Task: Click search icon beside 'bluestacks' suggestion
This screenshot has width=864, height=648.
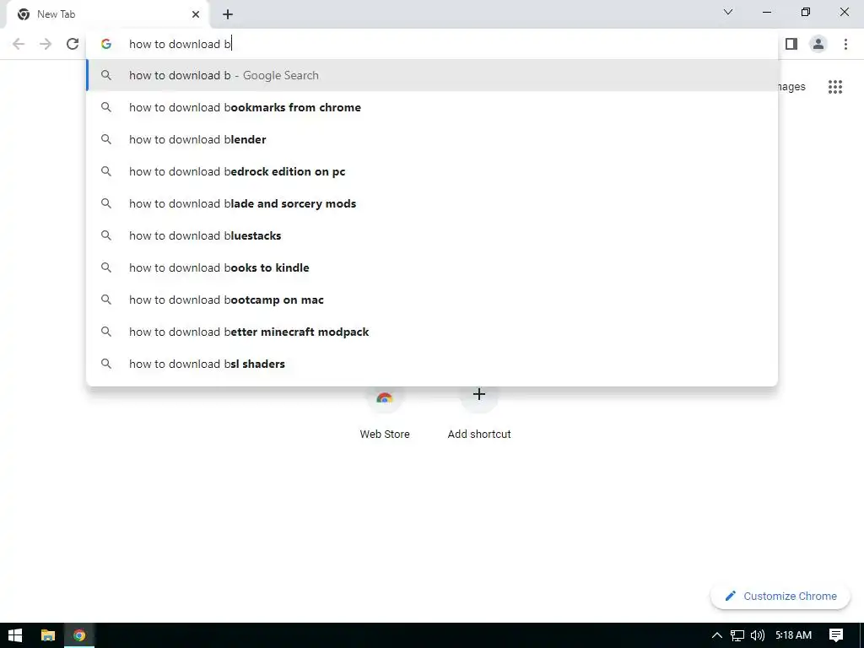Action: (106, 235)
